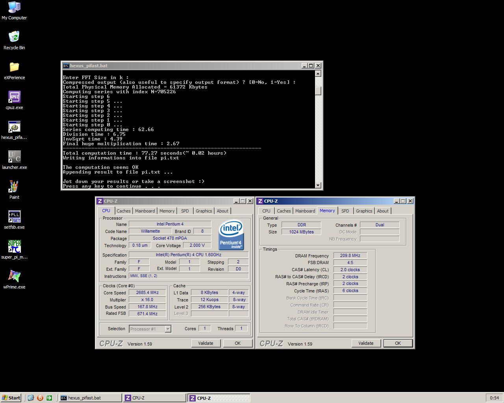
Task: Click the Code Name Willamette field
Action: (x=150, y=231)
